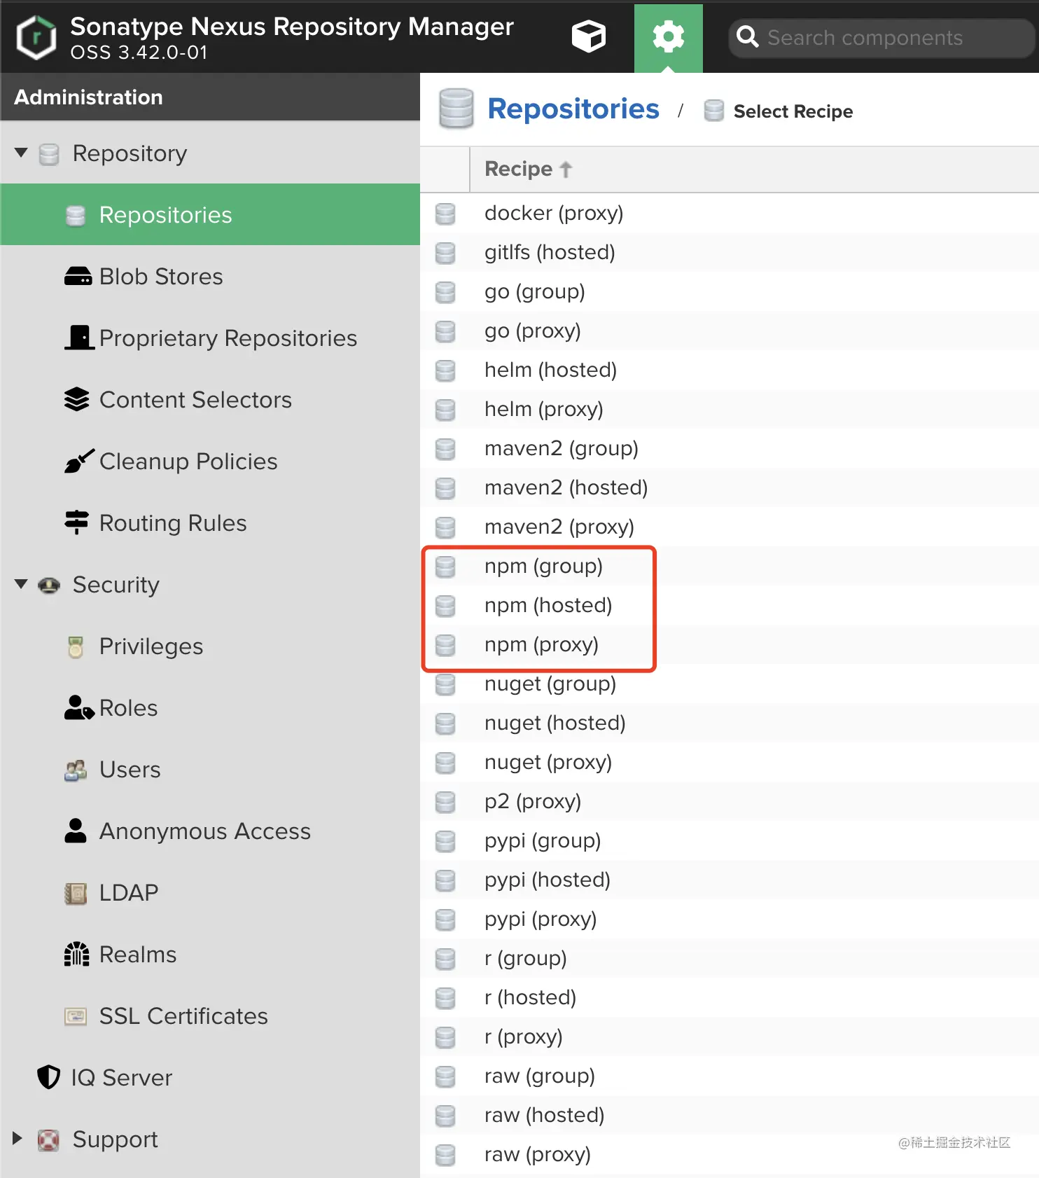
Task: Select the nuget (hosted) recipe
Action: (x=555, y=723)
